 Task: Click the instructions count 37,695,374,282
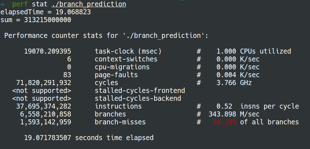tap(44, 106)
